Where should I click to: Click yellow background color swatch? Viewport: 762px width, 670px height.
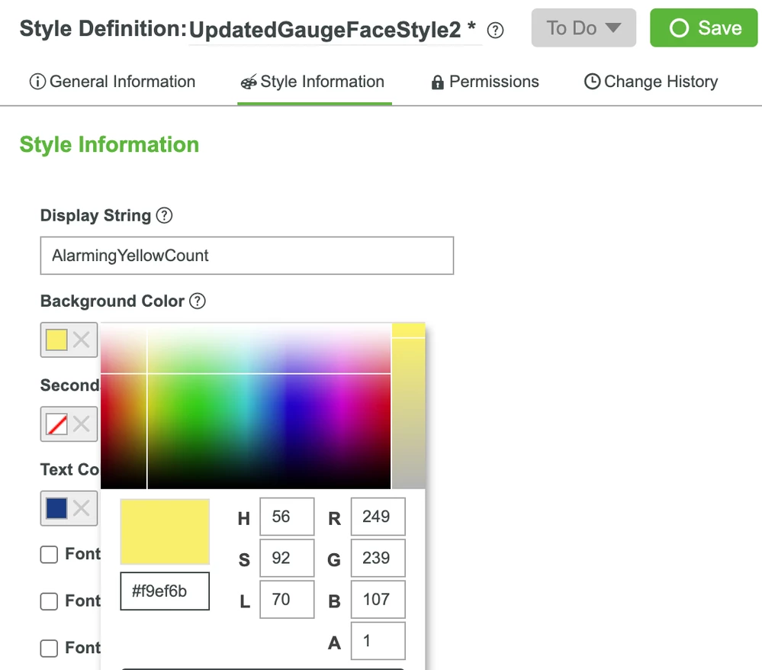click(x=56, y=340)
